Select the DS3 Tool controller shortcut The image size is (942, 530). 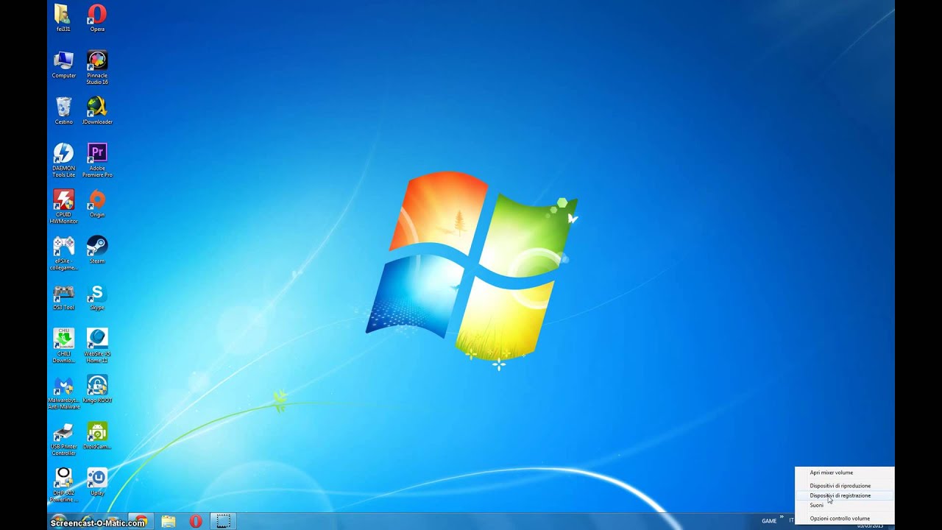[63, 297]
